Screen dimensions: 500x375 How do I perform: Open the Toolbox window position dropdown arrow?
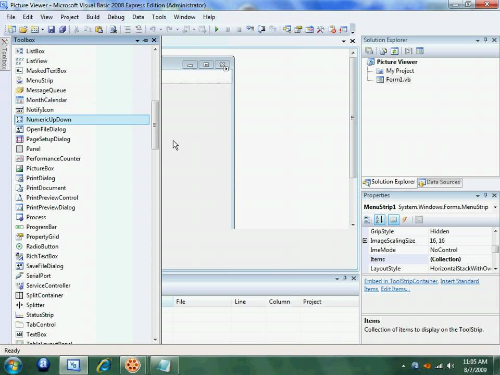click(137, 41)
